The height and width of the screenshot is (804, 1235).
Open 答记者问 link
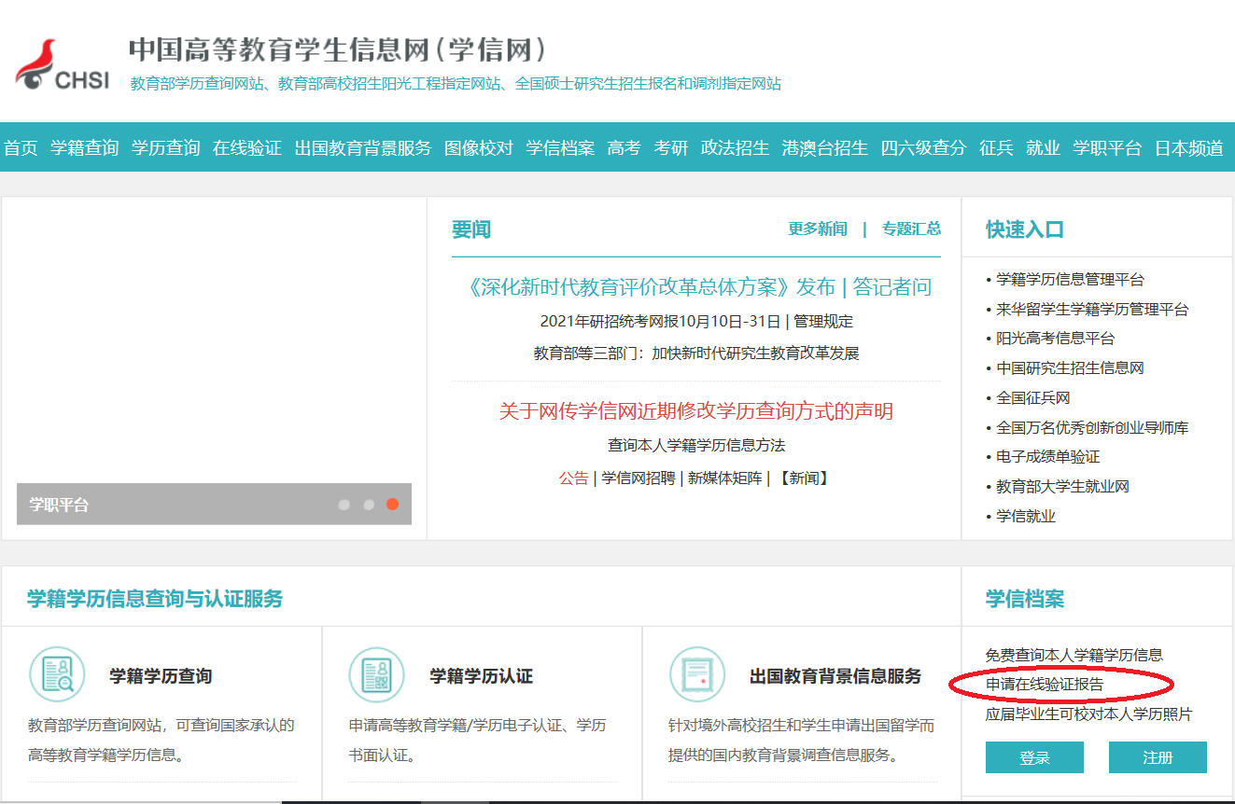coord(892,286)
